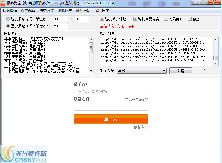Click the status text 当前状态: 初始化完成
The image size is (222, 163).
coord(118,26)
